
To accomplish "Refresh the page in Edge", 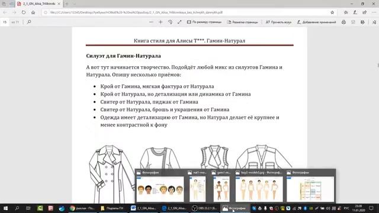I will pyautogui.click(x=24, y=12).
